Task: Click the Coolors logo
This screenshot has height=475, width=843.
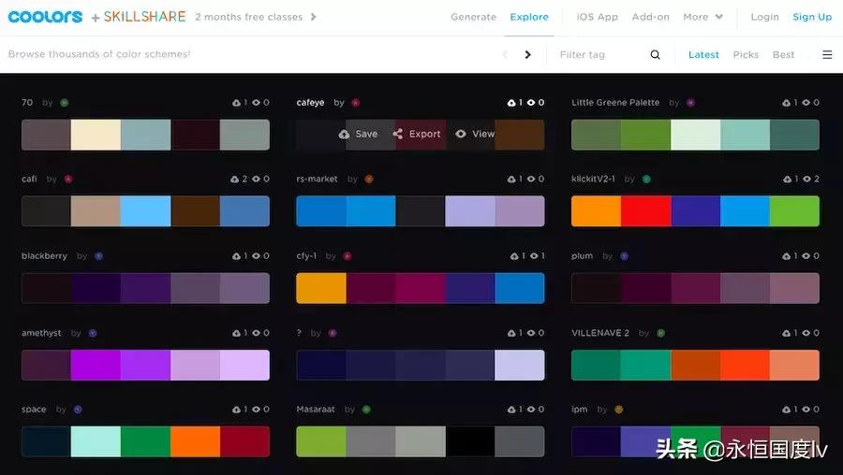Action: pyautogui.click(x=45, y=17)
